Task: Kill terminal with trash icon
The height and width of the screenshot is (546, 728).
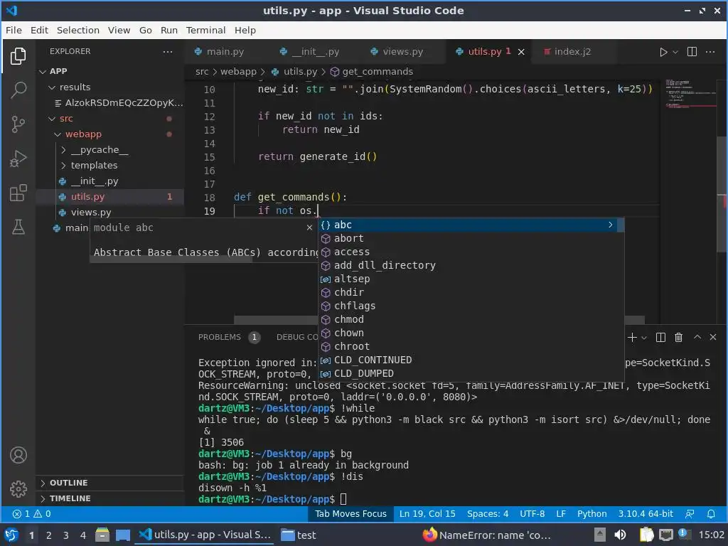Action: point(678,338)
